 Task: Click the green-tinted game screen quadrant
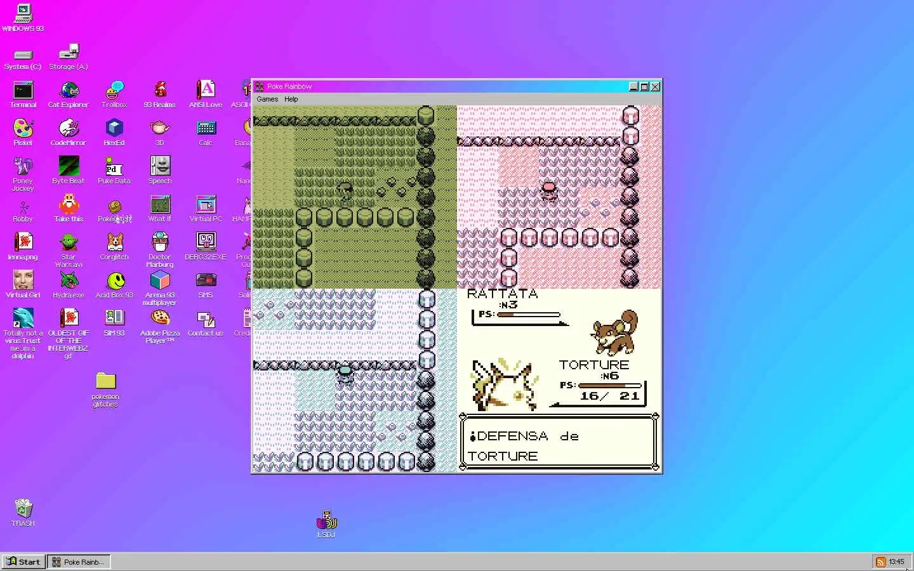click(355, 197)
